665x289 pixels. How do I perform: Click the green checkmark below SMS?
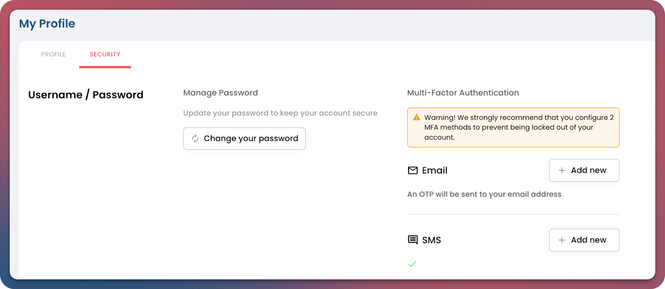pyautogui.click(x=412, y=264)
